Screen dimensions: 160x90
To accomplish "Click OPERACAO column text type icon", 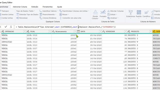I will pyautogui.click(x=3, y=31).
